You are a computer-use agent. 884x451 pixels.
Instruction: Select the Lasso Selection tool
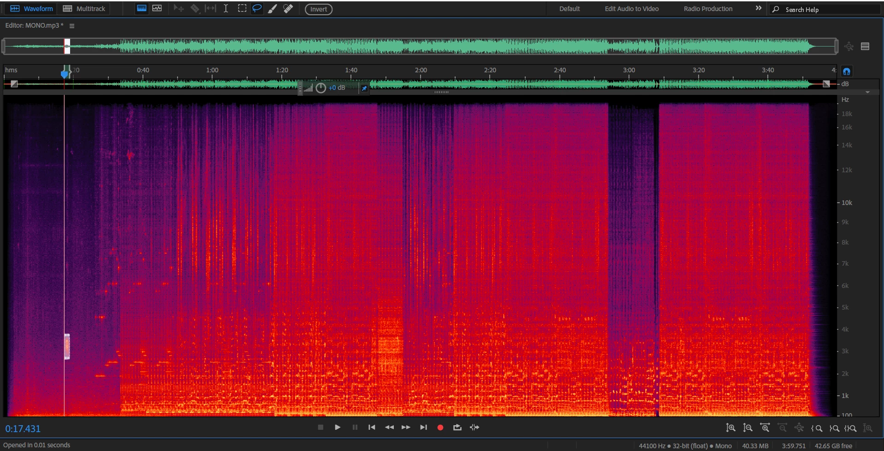[257, 8]
